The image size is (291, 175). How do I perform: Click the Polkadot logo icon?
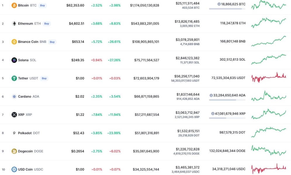[x=14, y=133]
